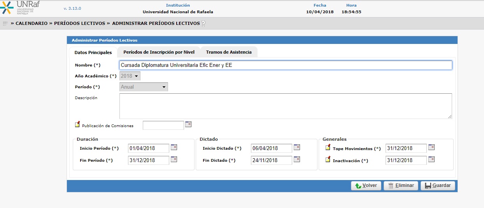Viewport: 484px width, 208px height.
Task: Click the Fin Dictado date field
Action: (272, 160)
